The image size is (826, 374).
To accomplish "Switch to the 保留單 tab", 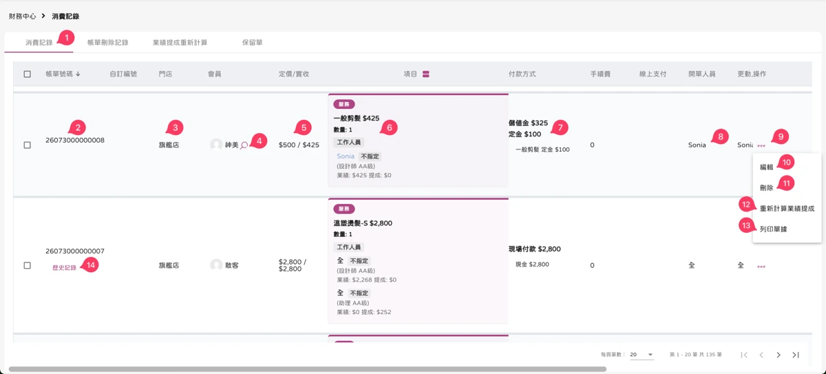I will [252, 43].
